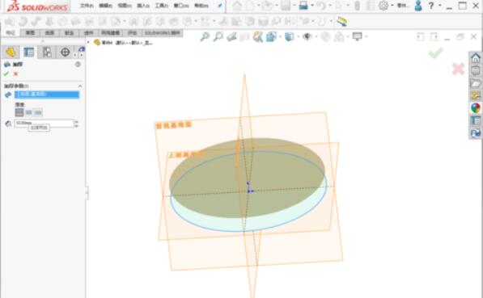483x298 pixels.
Task: Open the 窗口 Window menu
Action: point(181,6)
